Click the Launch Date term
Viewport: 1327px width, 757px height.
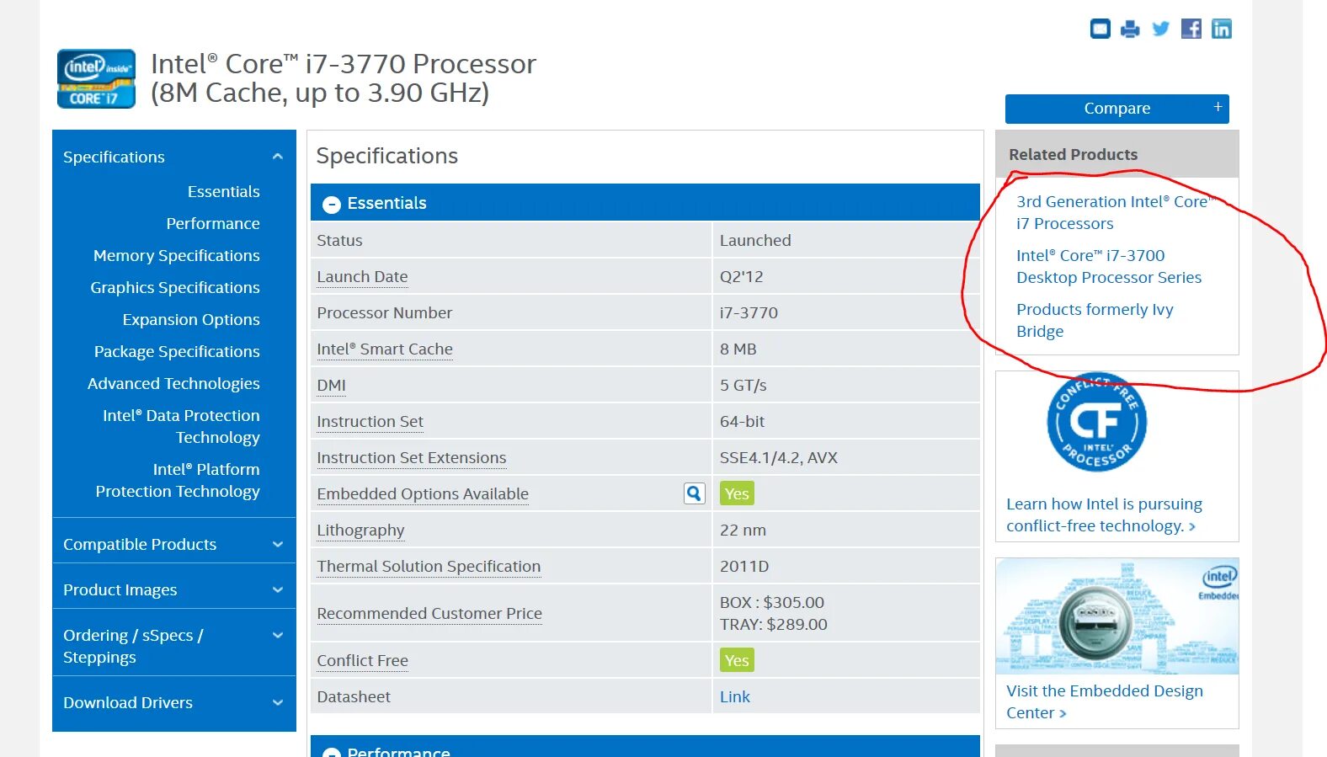tap(362, 277)
